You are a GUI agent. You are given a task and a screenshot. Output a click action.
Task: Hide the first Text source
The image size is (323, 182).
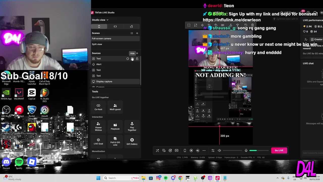[x=132, y=59]
